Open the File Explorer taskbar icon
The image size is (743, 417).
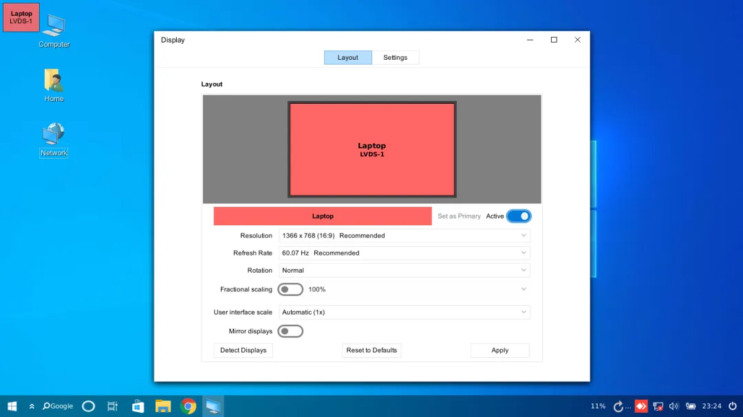pyautogui.click(x=163, y=406)
